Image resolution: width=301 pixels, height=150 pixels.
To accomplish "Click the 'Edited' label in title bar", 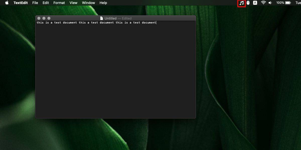I will coord(127,18).
